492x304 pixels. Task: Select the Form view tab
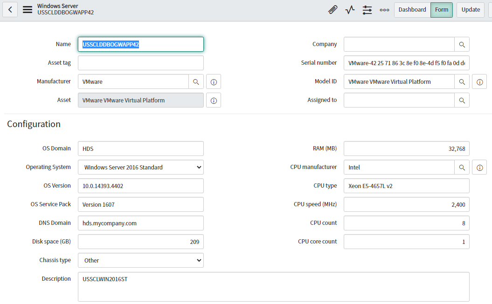pos(441,10)
